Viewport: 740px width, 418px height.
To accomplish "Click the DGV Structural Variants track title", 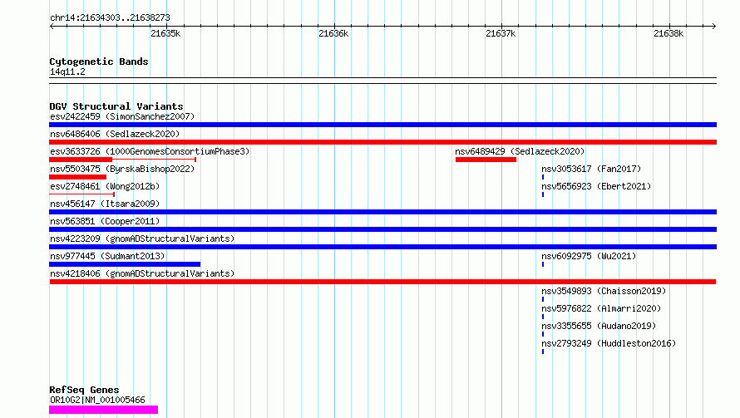I will pos(116,106).
